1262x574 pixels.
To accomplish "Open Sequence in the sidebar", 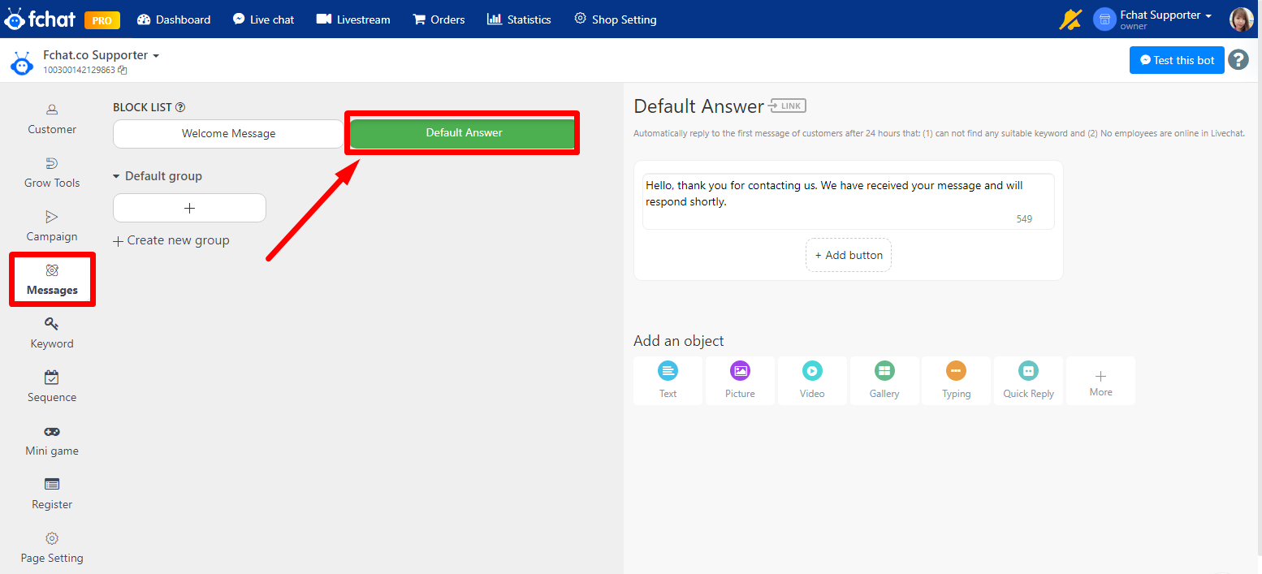I will (52, 387).
